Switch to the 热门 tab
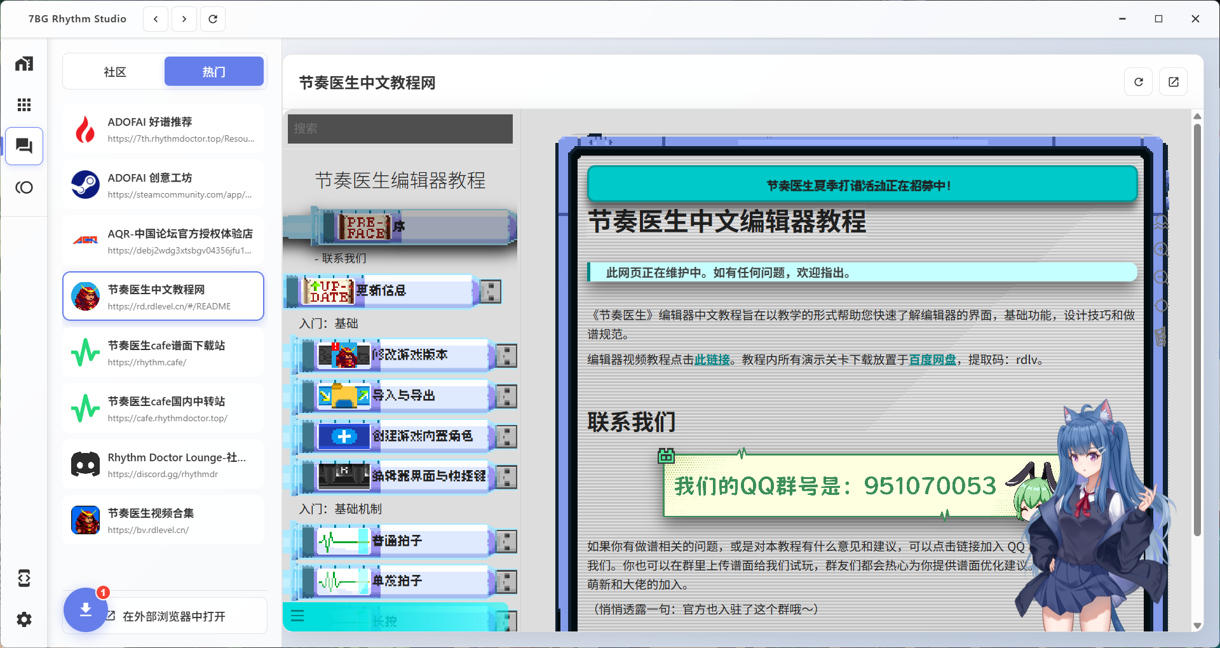 pyautogui.click(x=213, y=71)
